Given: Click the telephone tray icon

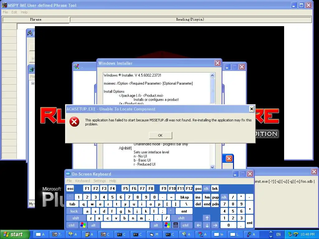Looking at the screenshot, I should [x=296, y=234].
